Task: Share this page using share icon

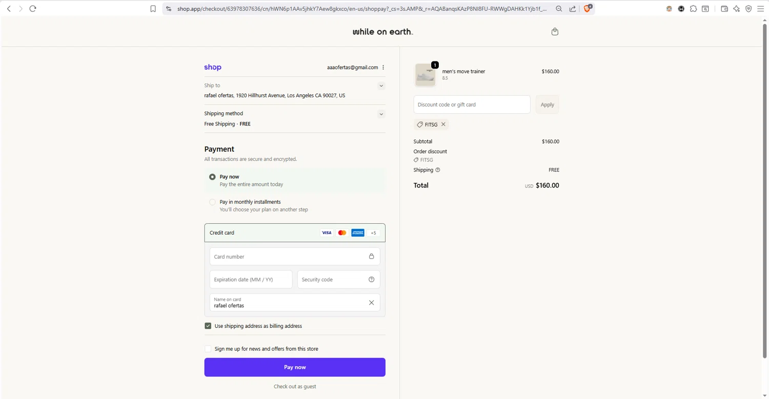Action: (x=573, y=9)
